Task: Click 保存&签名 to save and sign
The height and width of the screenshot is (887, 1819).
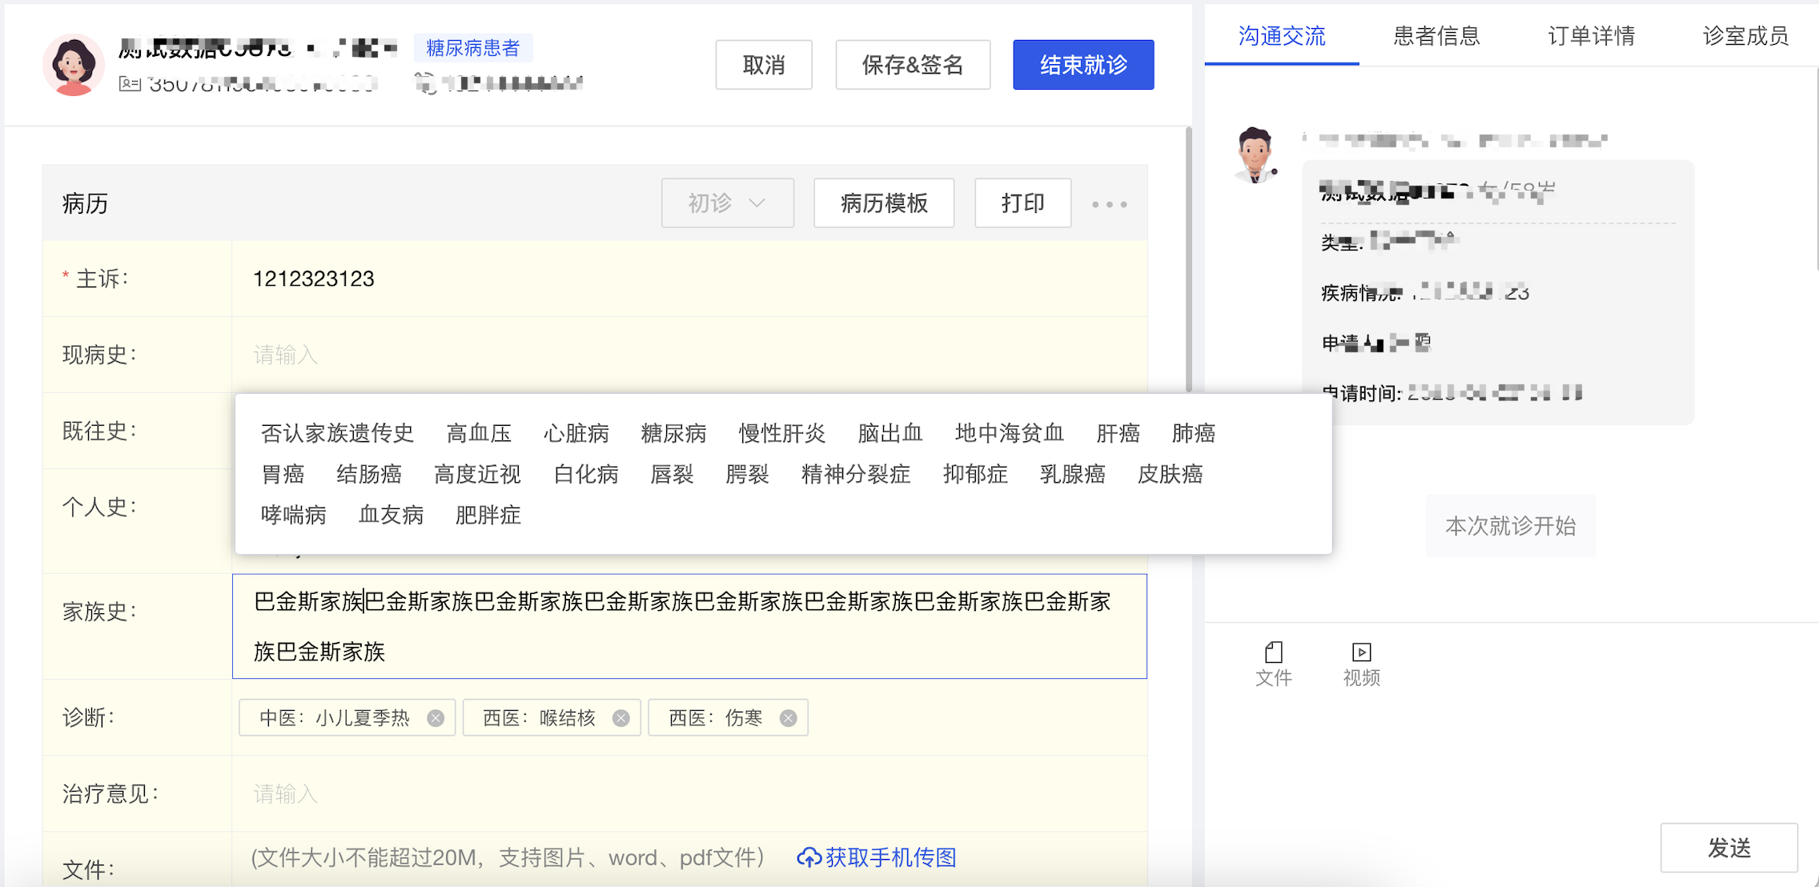Action: tap(913, 65)
